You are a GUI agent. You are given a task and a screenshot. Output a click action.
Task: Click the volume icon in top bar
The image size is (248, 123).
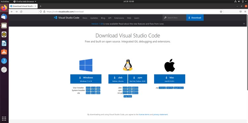239,1
